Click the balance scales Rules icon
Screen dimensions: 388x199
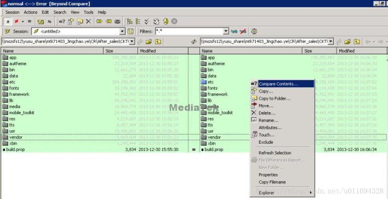tap(254, 31)
